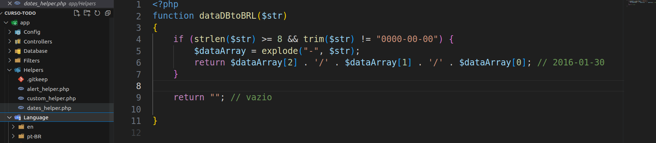Click the code minimap preview
Viewport: 656px width, 143px height.
(640, 3)
